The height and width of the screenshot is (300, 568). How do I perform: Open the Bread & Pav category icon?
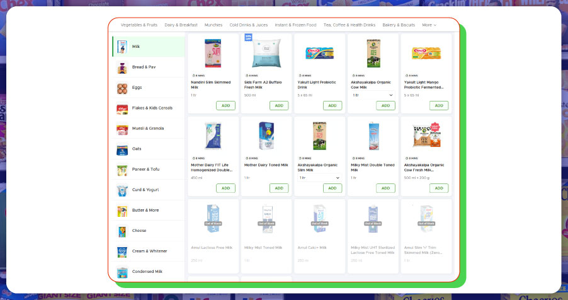[122, 67]
